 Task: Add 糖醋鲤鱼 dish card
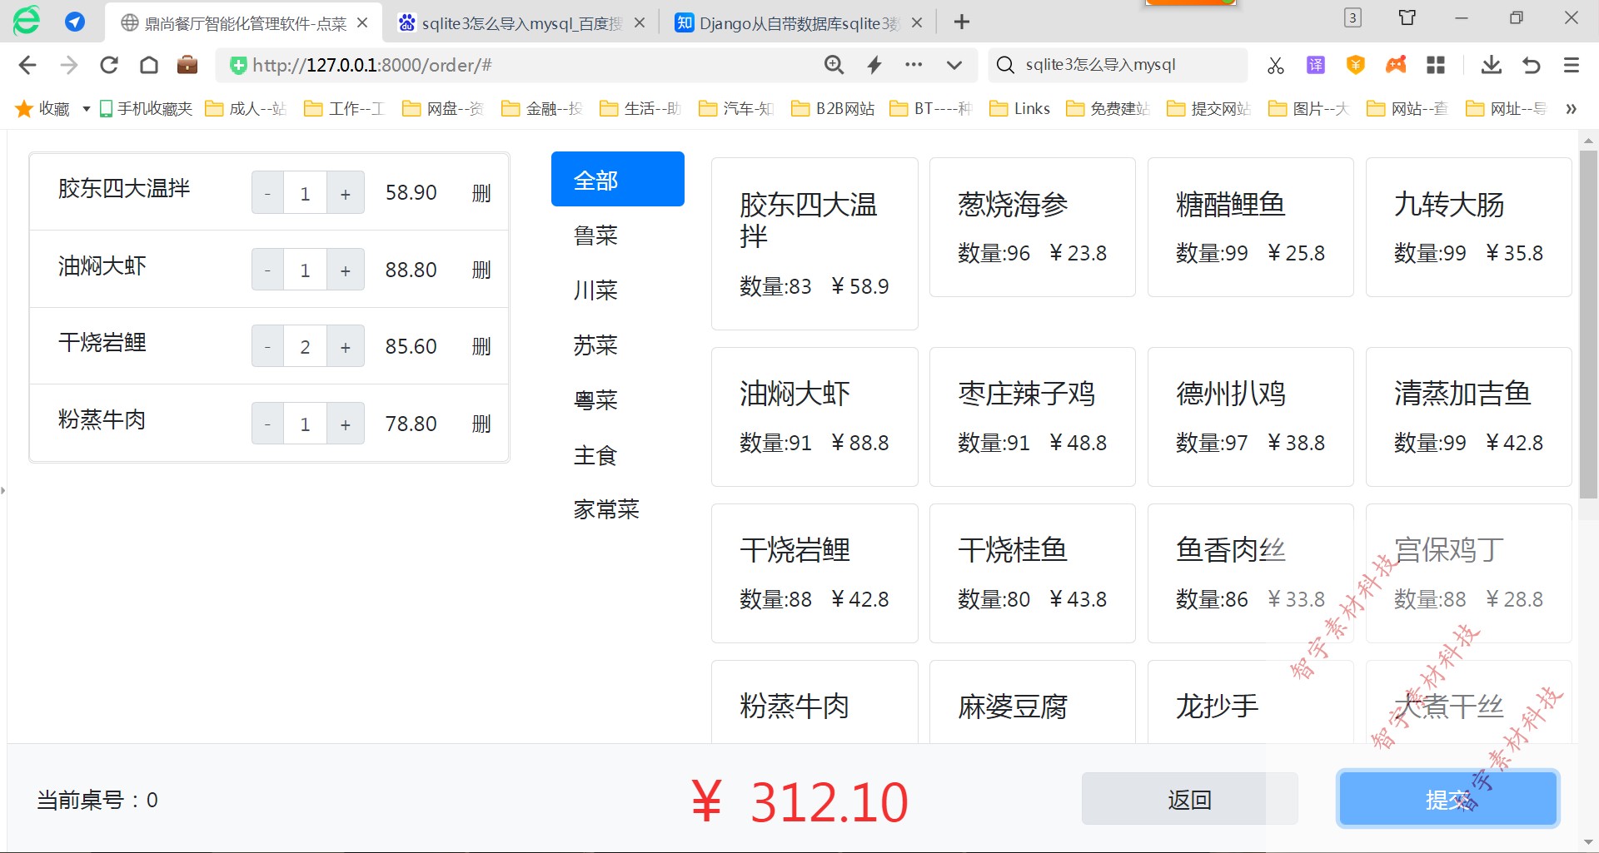click(x=1250, y=227)
